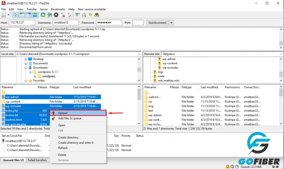The height and width of the screenshot is (169, 284).
Task: Open the Site Manager icon
Action: tap(3, 15)
